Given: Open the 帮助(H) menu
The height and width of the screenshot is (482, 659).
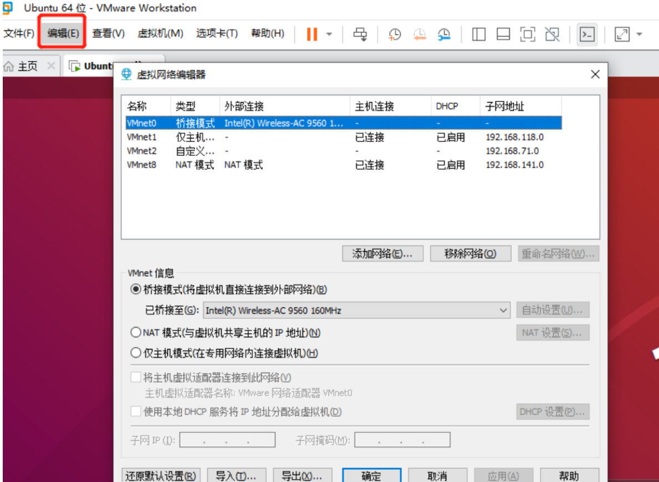Looking at the screenshot, I should pyautogui.click(x=268, y=33).
